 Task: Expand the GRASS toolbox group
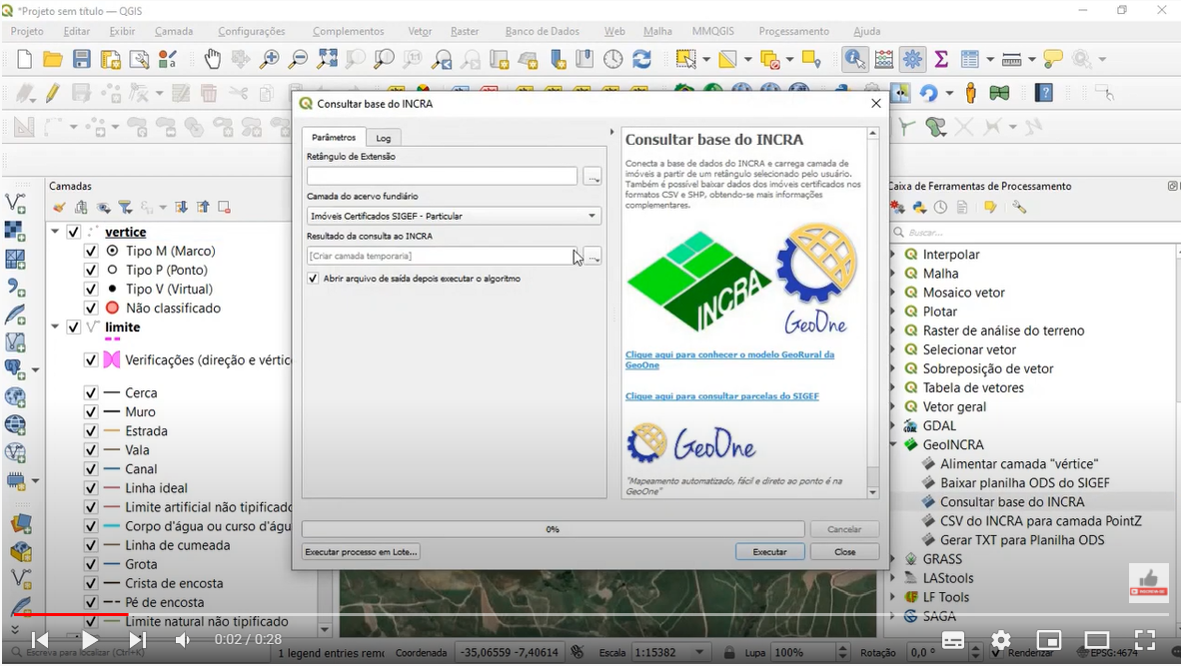tap(893, 559)
